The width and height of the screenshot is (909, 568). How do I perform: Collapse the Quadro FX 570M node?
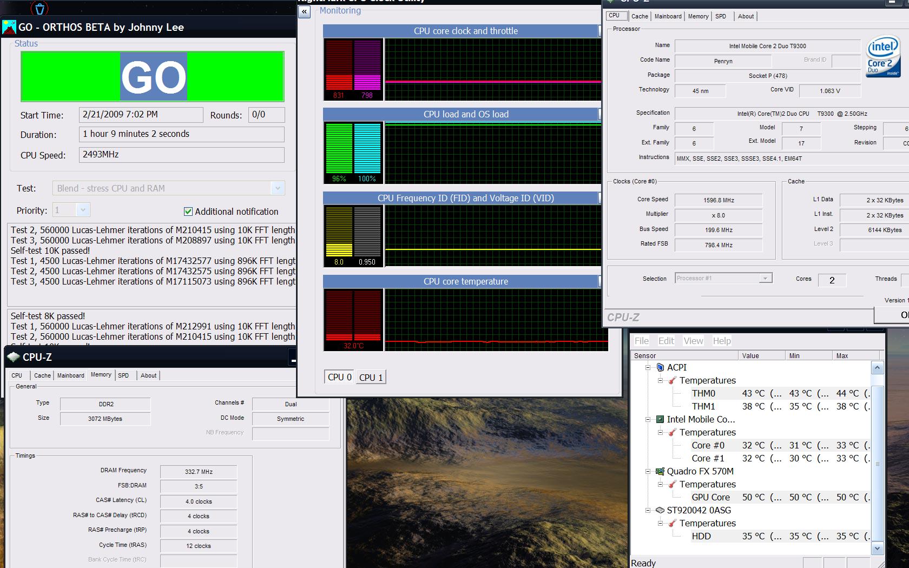(x=648, y=471)
